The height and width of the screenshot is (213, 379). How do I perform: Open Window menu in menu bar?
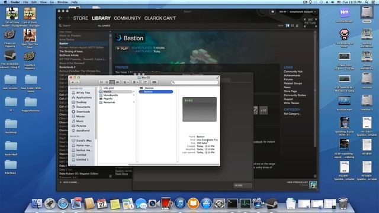pyautogui.click(x=63, y=2)
